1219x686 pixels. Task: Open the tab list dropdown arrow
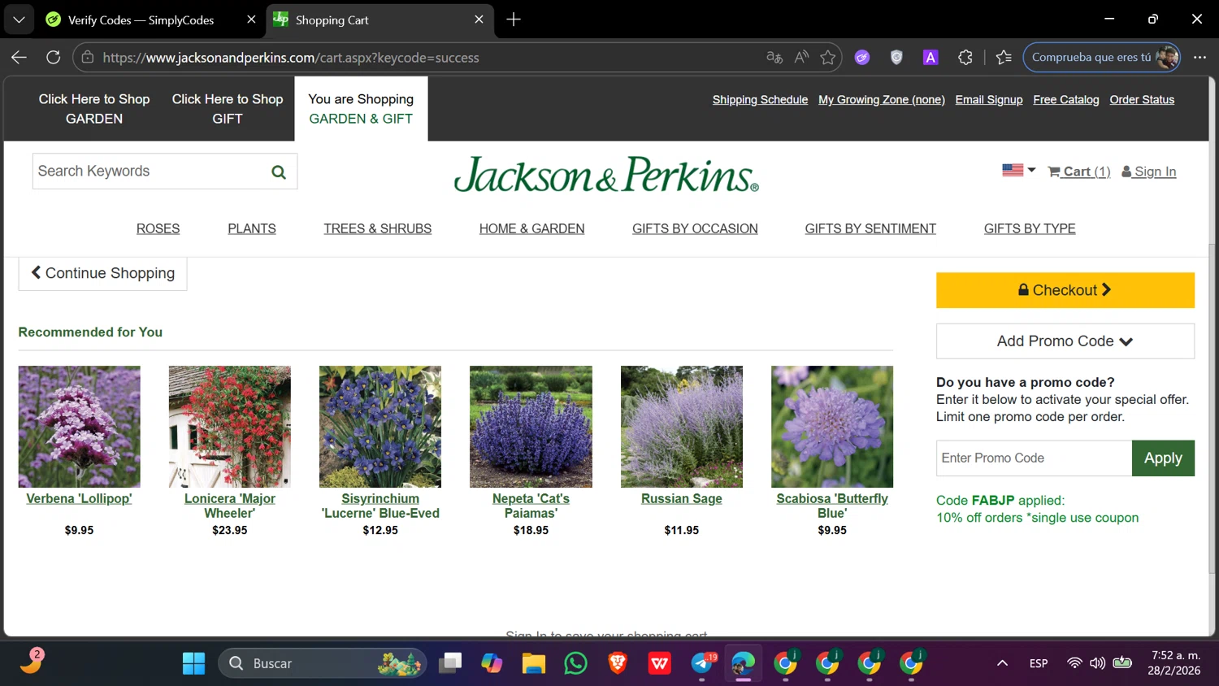coord(18,20)
